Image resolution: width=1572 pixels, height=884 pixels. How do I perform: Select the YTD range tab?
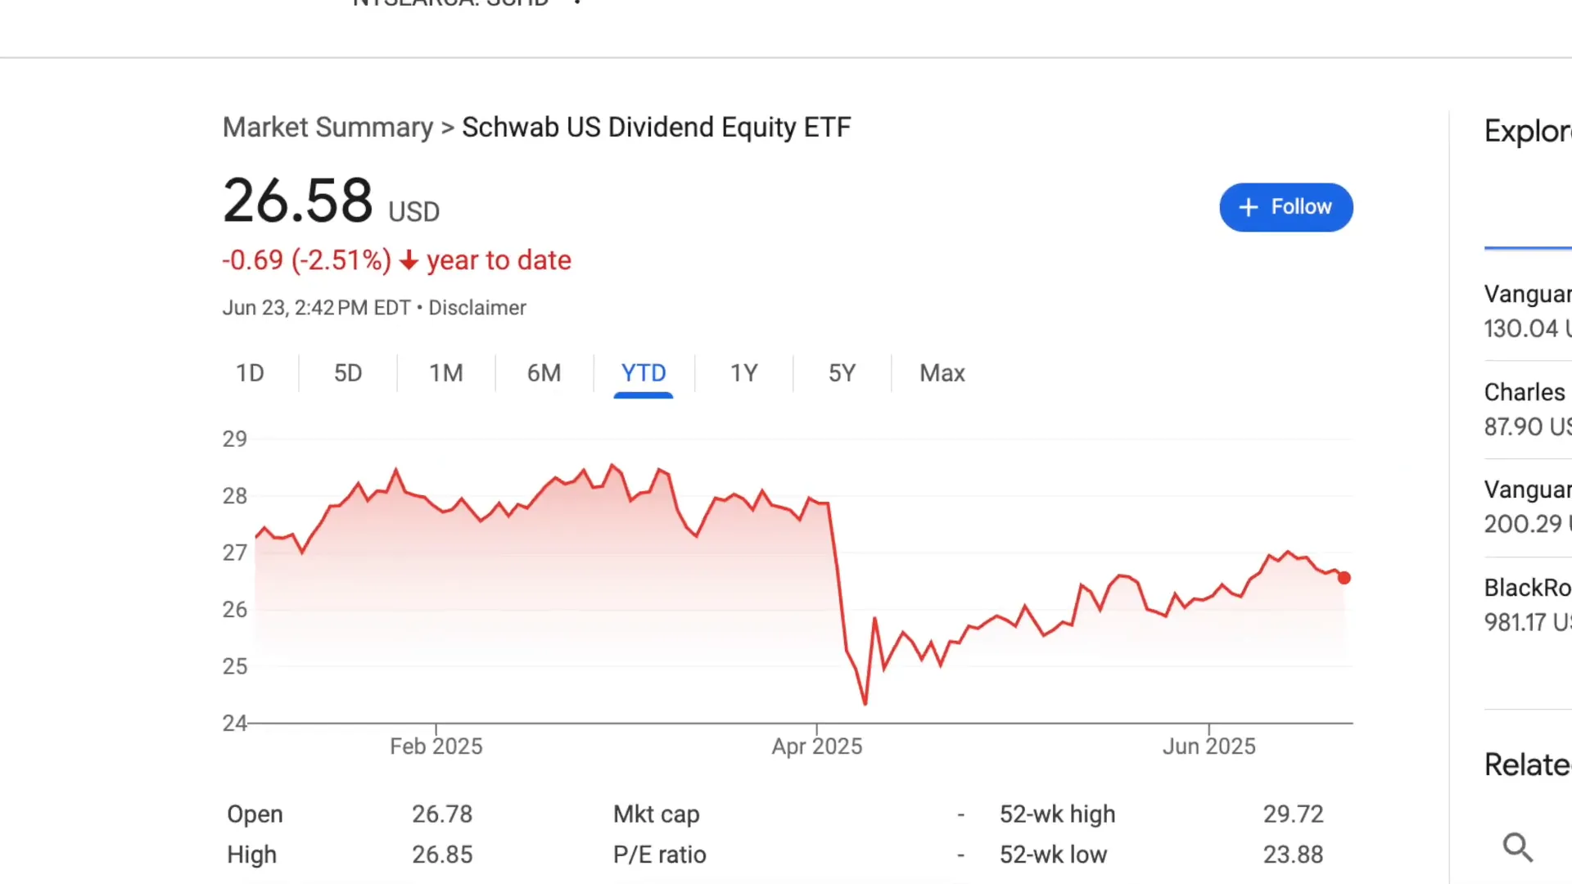pyautogui.click(x=644, y=373)
